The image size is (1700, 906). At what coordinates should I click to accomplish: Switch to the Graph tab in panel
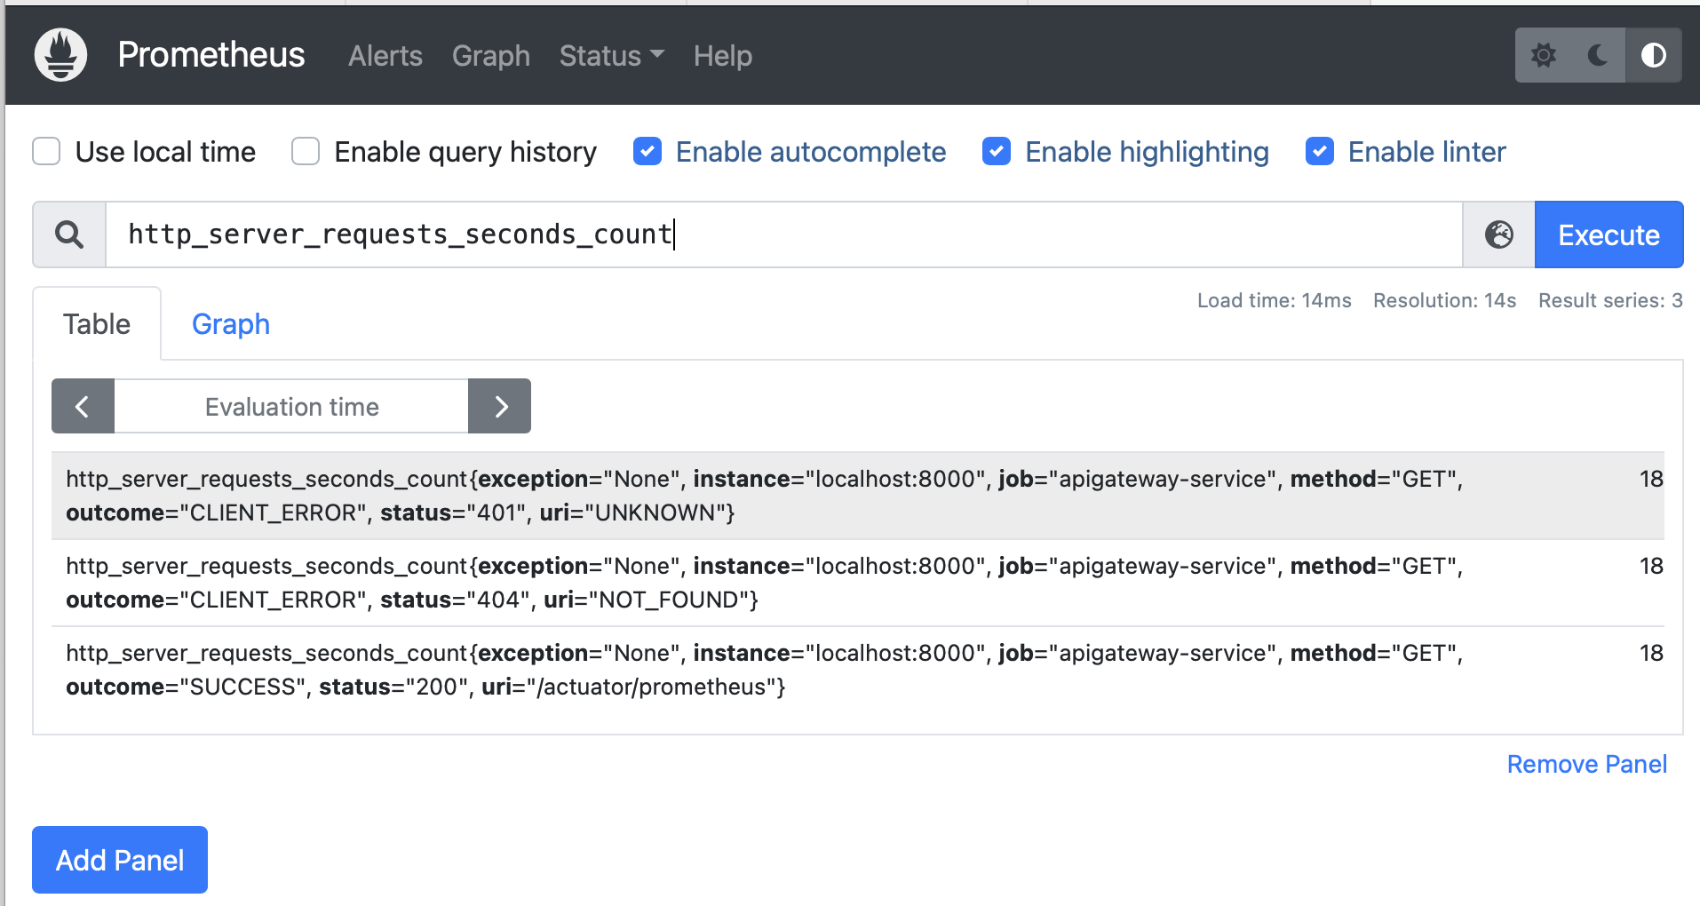(x=231, y=324)
